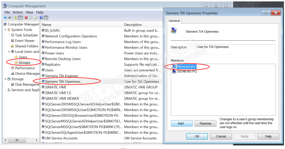The width and height of the screenshot is (285, 149).
Task: Click the Administrator member user icon
Action: coord(174,66)
